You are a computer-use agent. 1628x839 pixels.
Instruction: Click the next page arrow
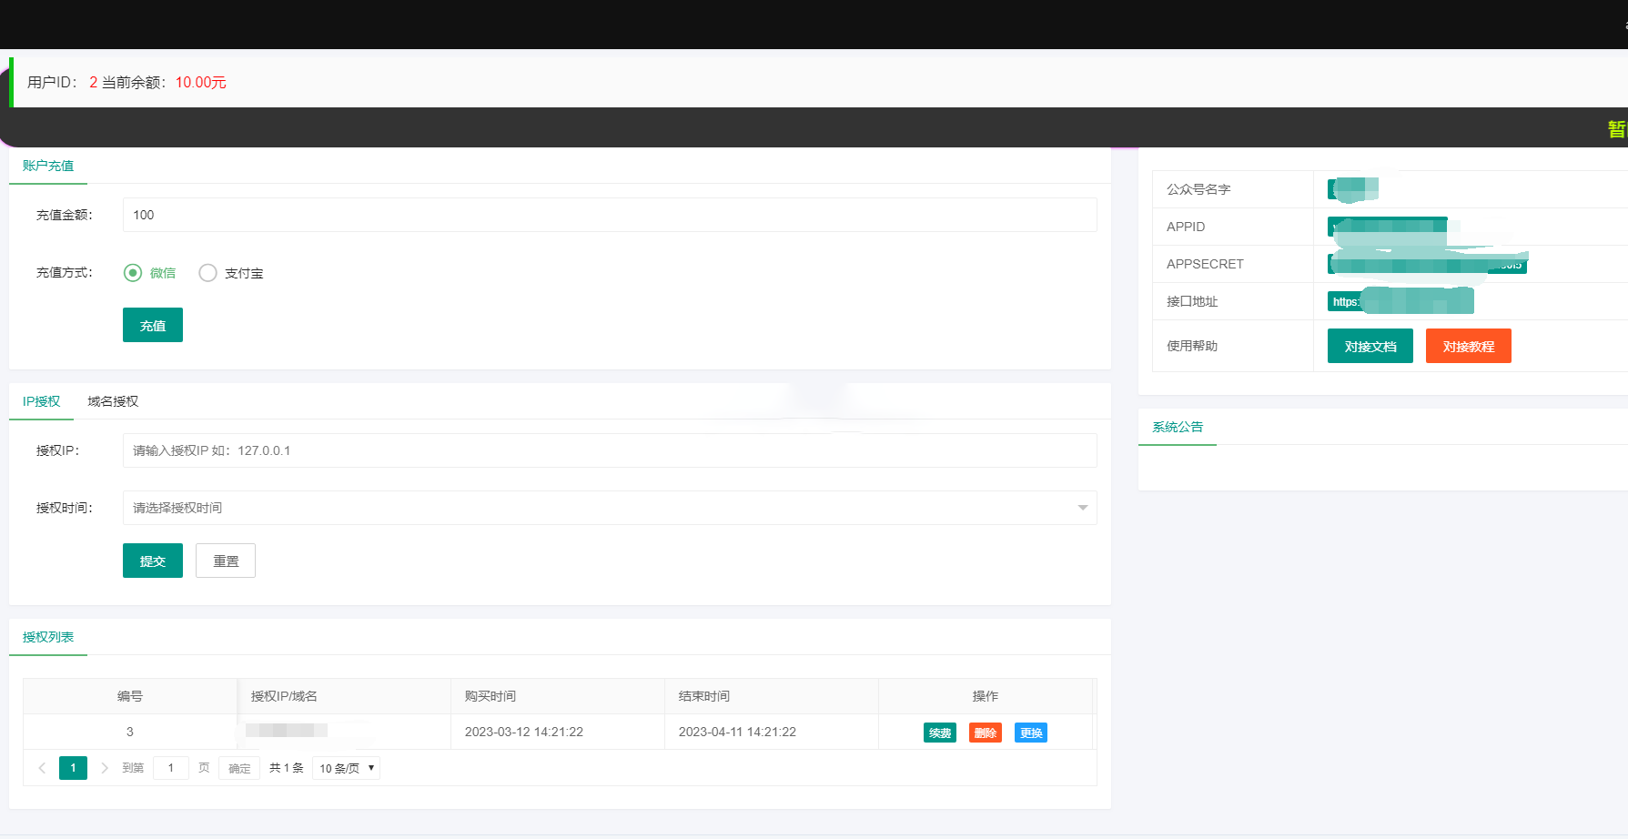click(105, 767)
